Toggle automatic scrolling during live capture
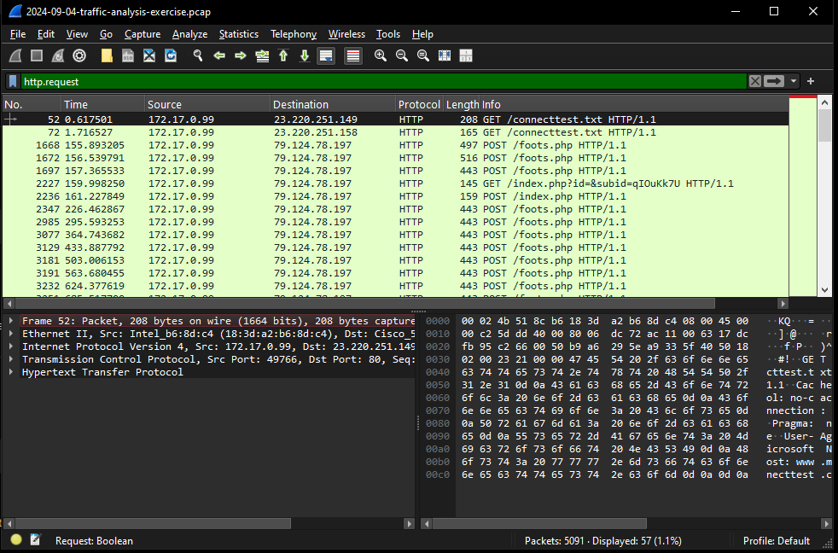The width and height of the screenshot is (838, 553). coord(326,55)
